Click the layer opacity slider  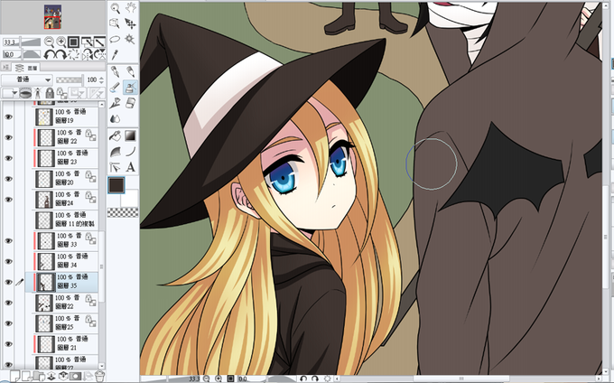(x=69, y=79)
